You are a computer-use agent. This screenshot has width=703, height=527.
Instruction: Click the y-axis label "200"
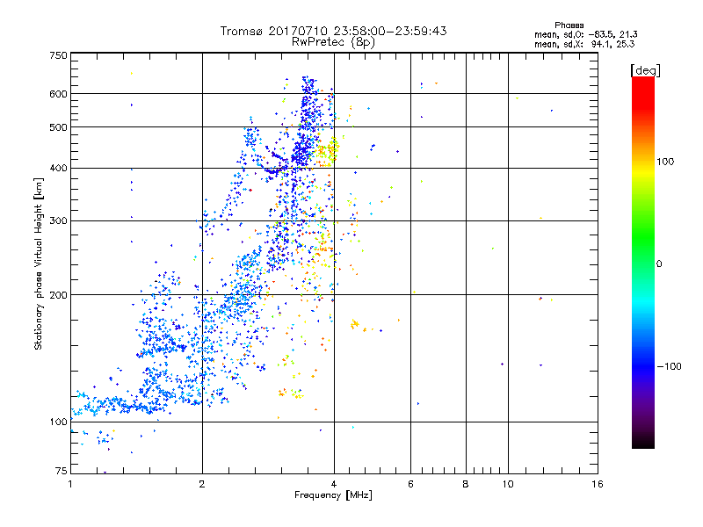(58, 295)
